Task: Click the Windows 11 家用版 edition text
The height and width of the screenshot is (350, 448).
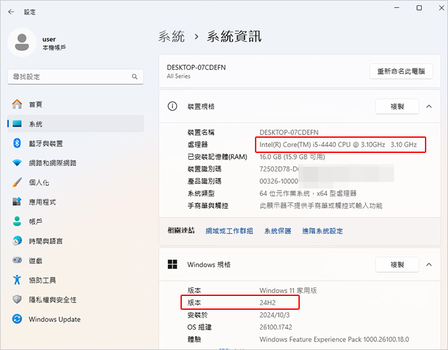Action: (x=288, y=290)
